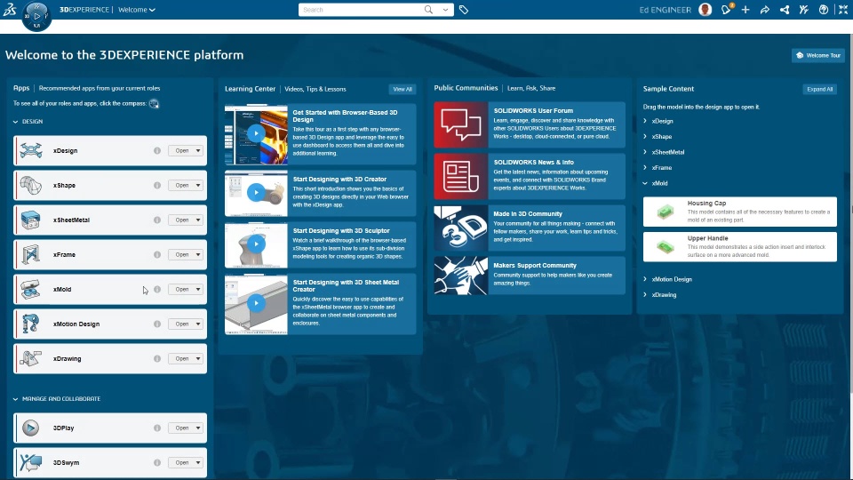Collapse xMold in Sample Content
853x480 pixels.
tap(645, 183)
